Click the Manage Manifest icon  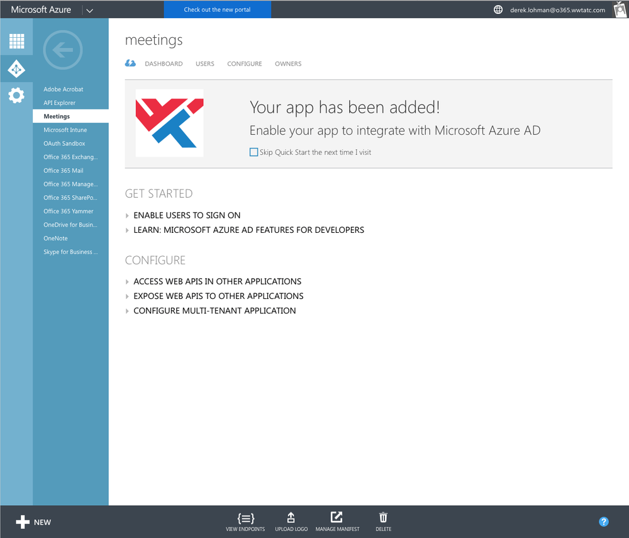click(337, 517)
